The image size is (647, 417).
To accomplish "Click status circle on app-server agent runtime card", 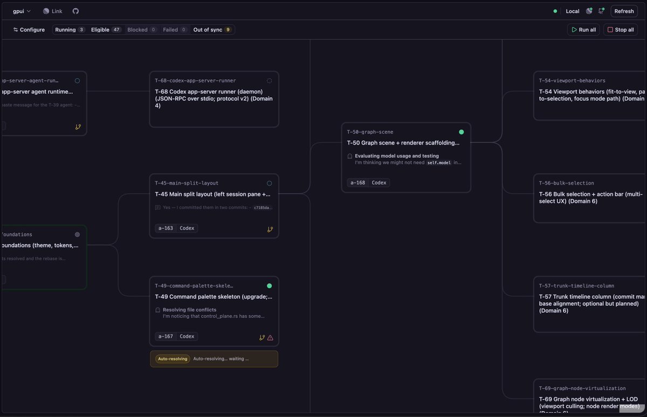I will 77,80.
